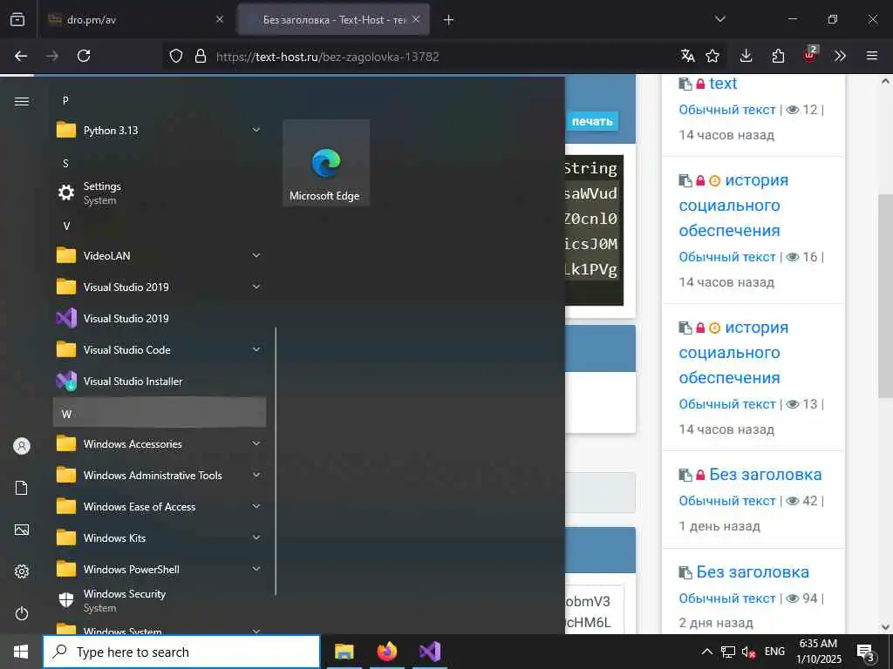Launch Visual Studio Installer

[160, 382]
